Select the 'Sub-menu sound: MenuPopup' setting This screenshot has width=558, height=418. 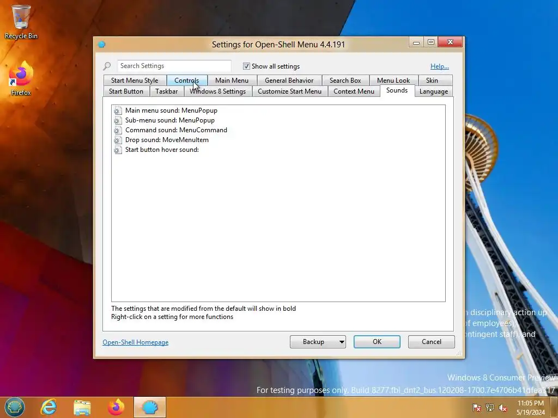170,120
